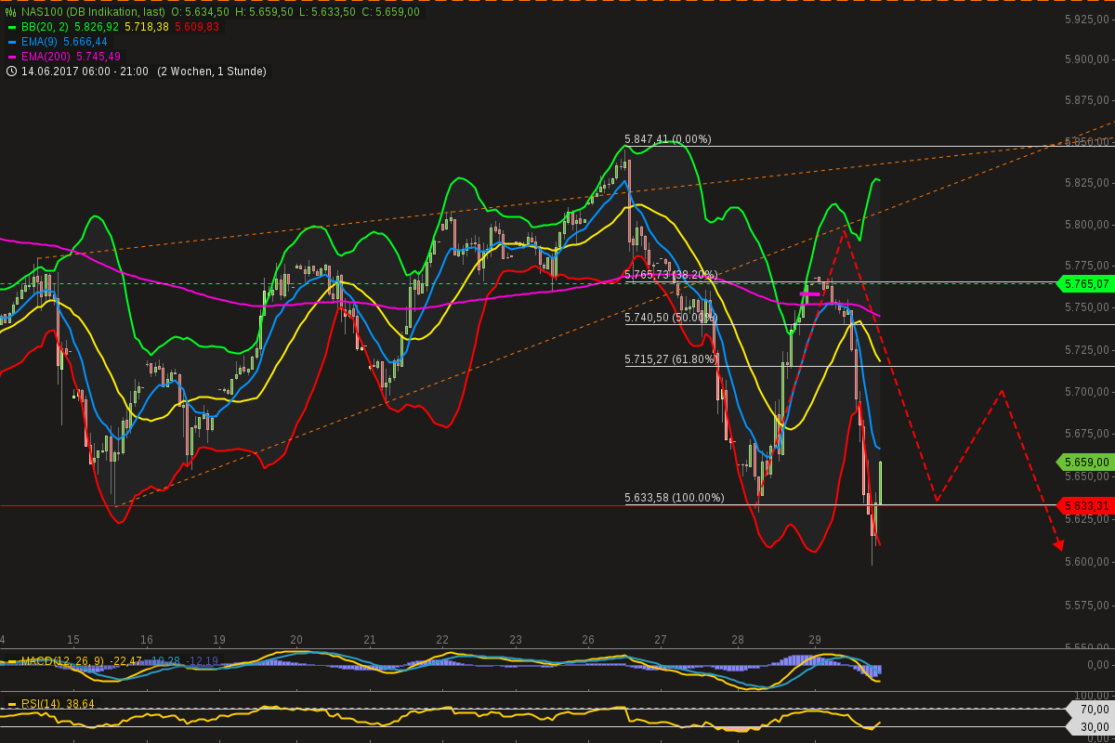Click the candlestick chart symbol icon
Viewport: 1115px width, 743px height.
click(10, 11)
